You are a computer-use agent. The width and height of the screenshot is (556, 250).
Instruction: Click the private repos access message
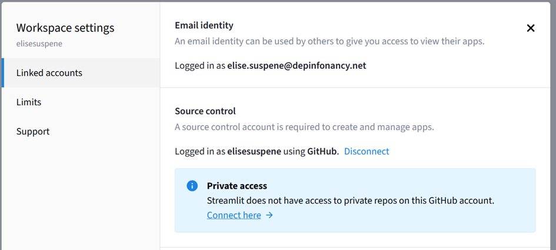pyautogui.click(x=350, y=201)
